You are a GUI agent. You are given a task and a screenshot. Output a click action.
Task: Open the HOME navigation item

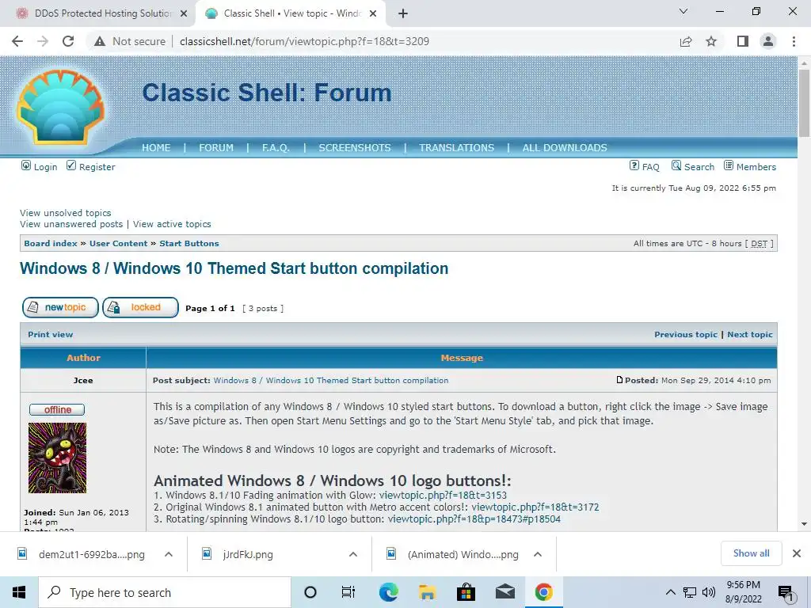tap(156, 148)
